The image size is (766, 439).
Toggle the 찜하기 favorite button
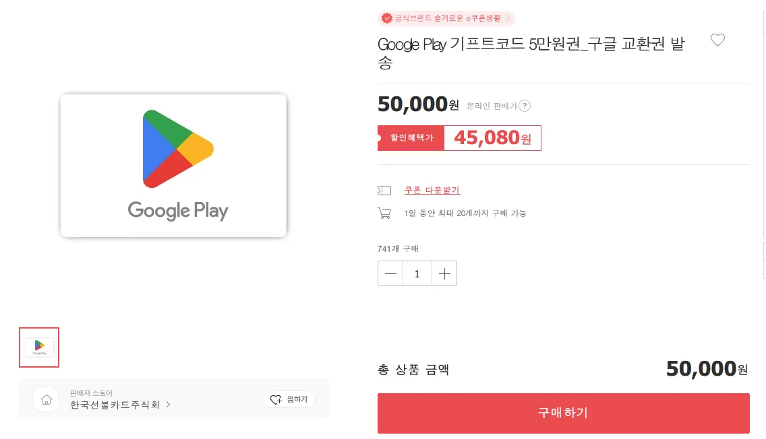pyautogui.click(x=289, y=399)
